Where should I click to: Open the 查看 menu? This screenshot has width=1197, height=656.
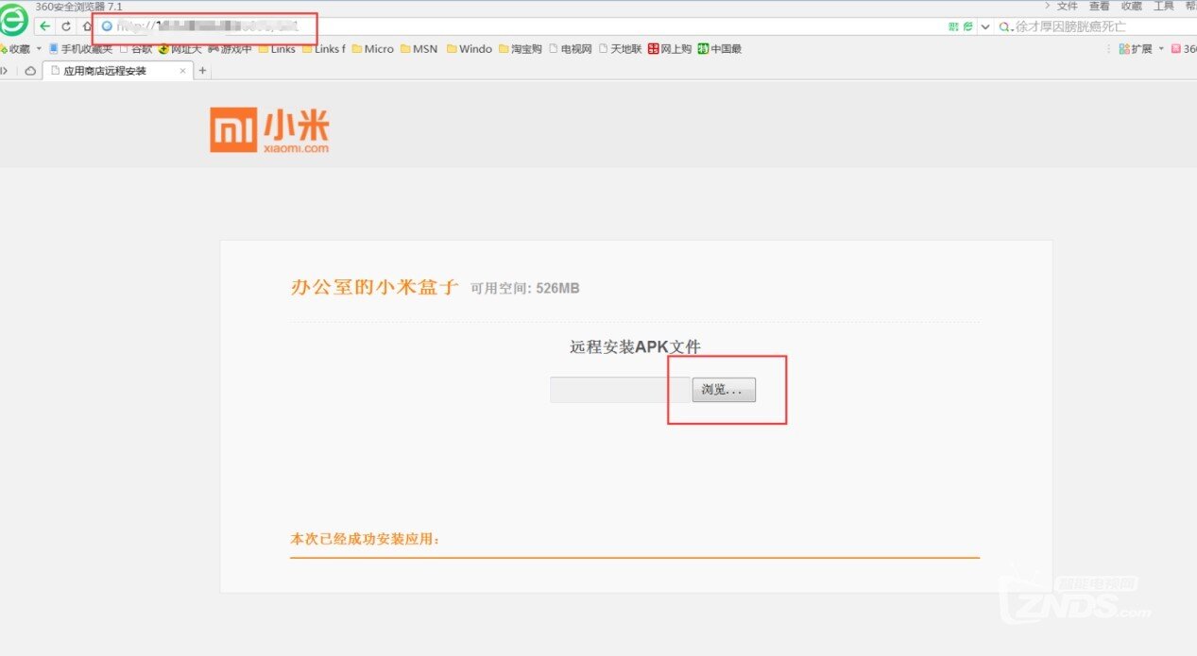[1099, 6]
